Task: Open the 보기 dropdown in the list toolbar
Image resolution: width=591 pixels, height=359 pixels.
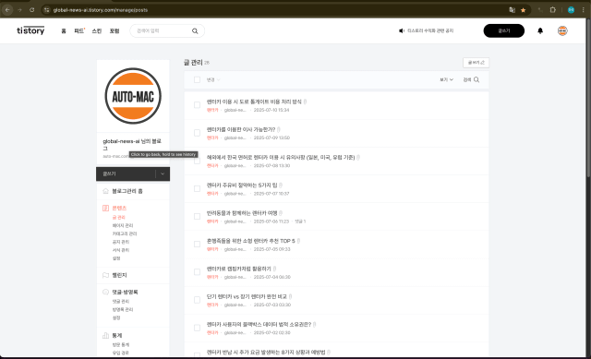Action: (446, 79)
